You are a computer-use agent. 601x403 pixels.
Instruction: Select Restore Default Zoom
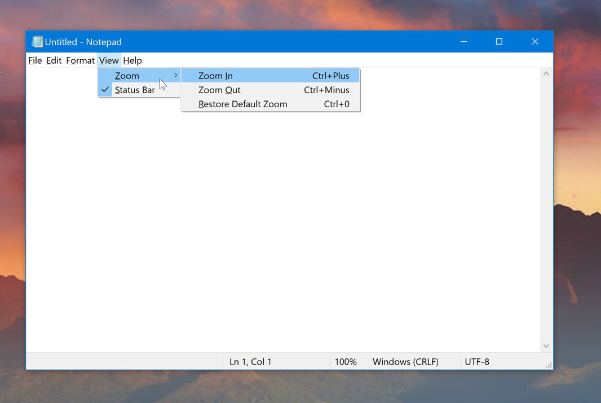coord(242,104)
